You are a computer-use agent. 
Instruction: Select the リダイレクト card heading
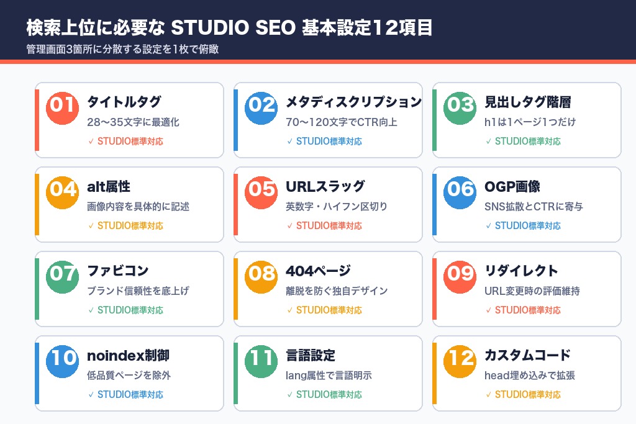(521, 271)
